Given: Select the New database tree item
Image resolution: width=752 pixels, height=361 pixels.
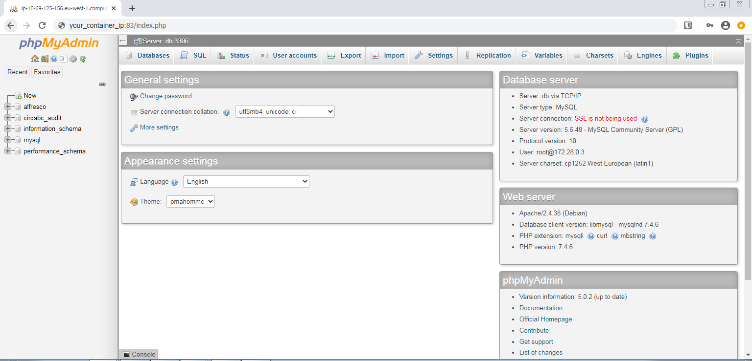Looking at the screenshot, I should coord(30,96).
